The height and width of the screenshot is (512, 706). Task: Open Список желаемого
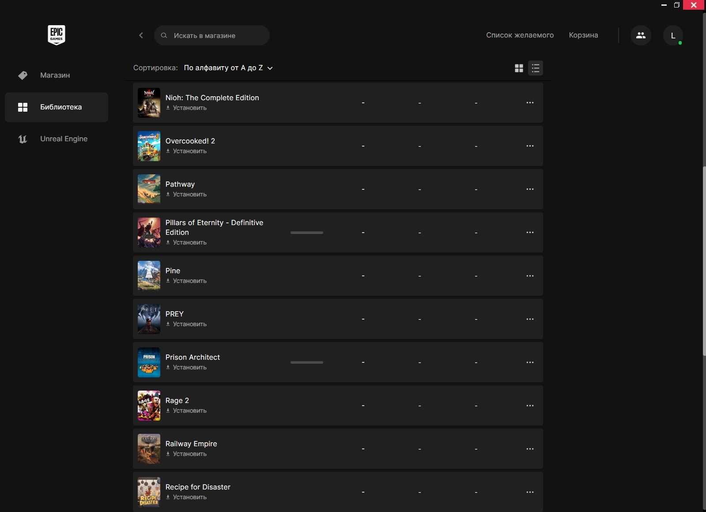click(520, 35)
